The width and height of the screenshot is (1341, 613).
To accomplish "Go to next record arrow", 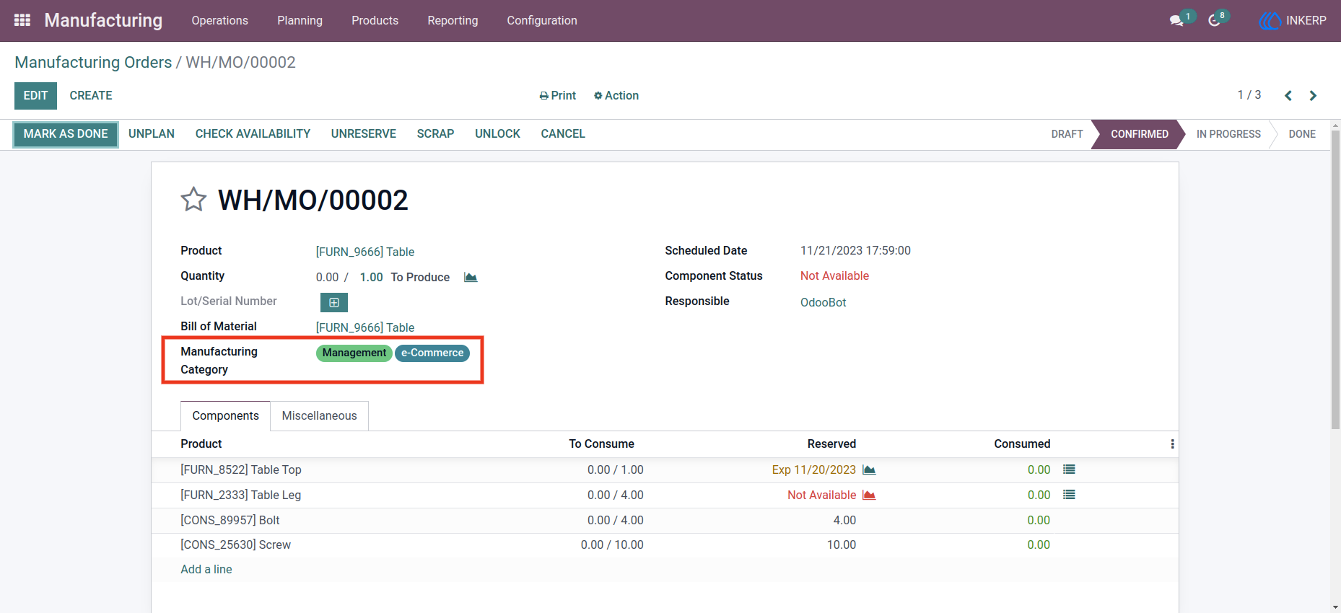I will click(1313, 95).
